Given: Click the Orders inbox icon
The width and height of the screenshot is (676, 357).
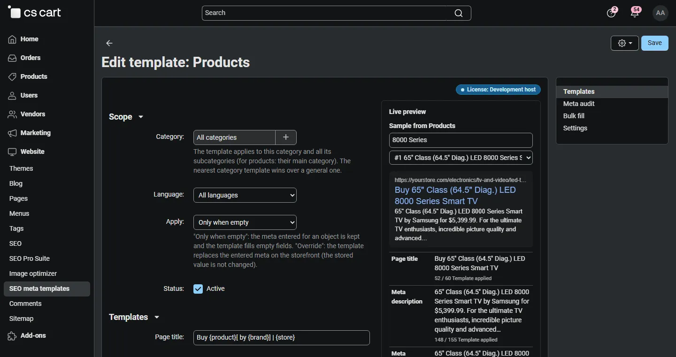Looking at the screenshot, I should point(12,58).
